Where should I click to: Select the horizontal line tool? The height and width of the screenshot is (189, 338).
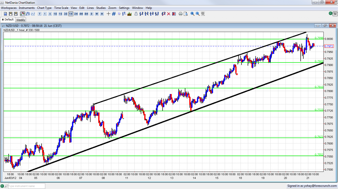152,14
